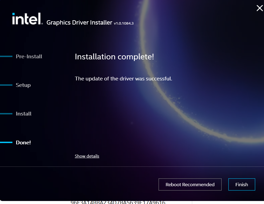
Task: Click the Reboot Recommended button
Action: [x=190, y=185]
